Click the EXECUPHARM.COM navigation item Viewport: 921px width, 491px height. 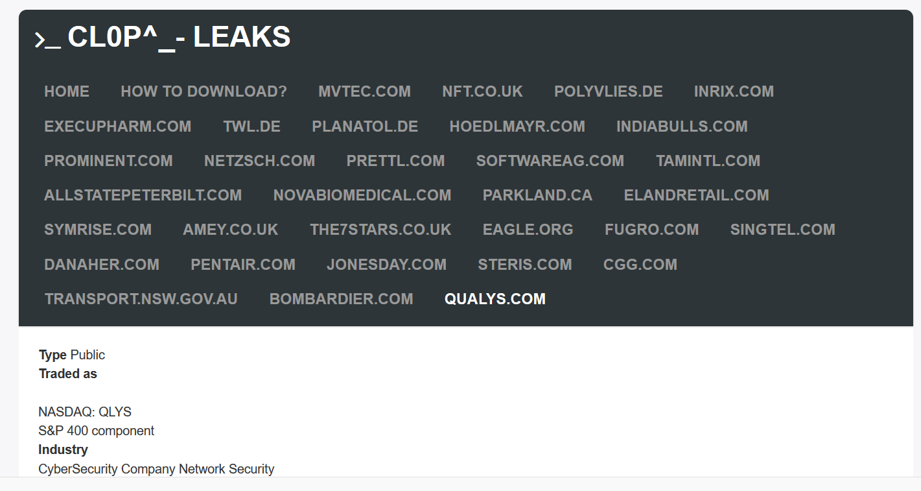[118, 126]
